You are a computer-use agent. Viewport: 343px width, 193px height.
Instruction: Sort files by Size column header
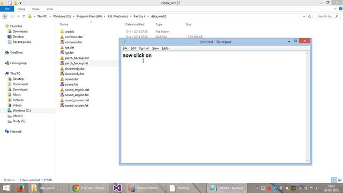(x=188, y=24)
